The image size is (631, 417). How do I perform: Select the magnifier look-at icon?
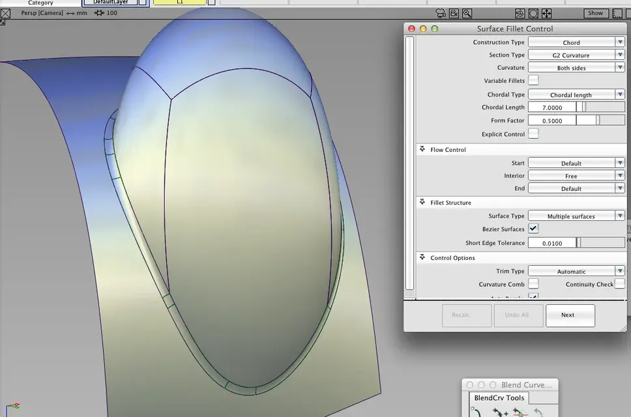tap(467, 13)
